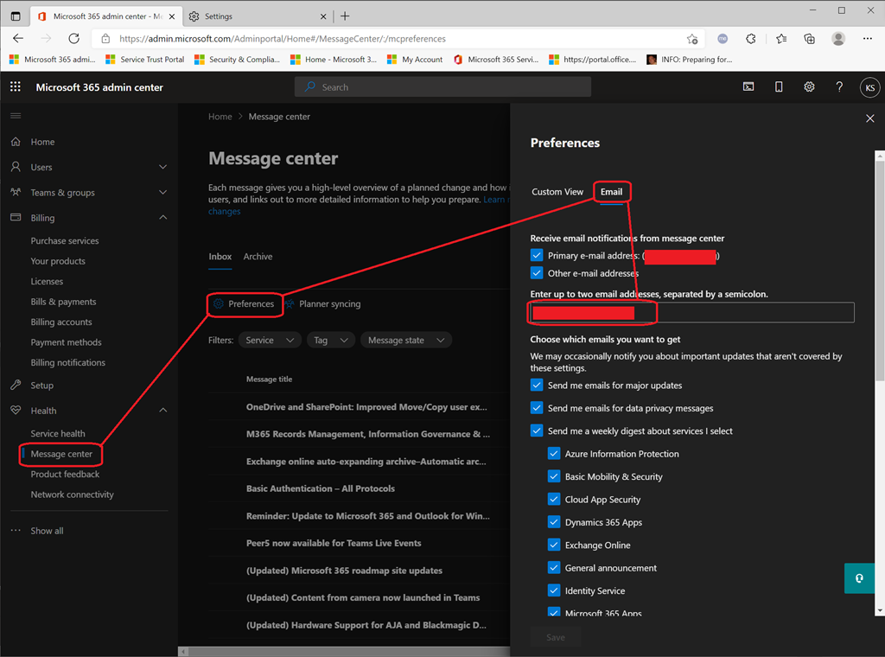Open settings gear in admin header
885x657 pixels.
point(809,87)
